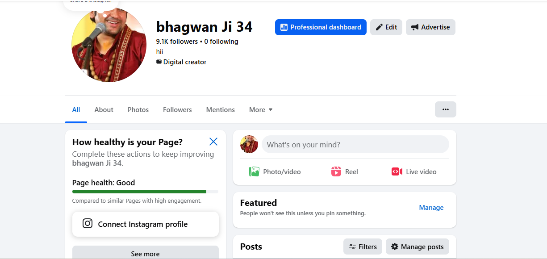Click Manage link in Featured section

click(431, 208)
